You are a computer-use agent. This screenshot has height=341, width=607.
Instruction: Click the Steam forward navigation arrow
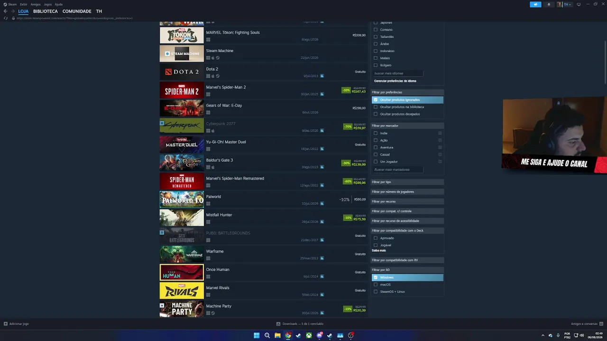12,11
